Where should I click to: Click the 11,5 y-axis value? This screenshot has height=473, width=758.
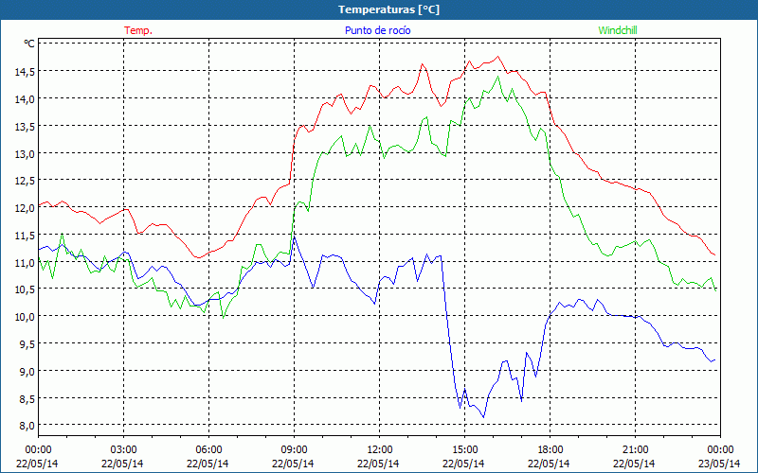pyautogui.click(x=25, y=235)
